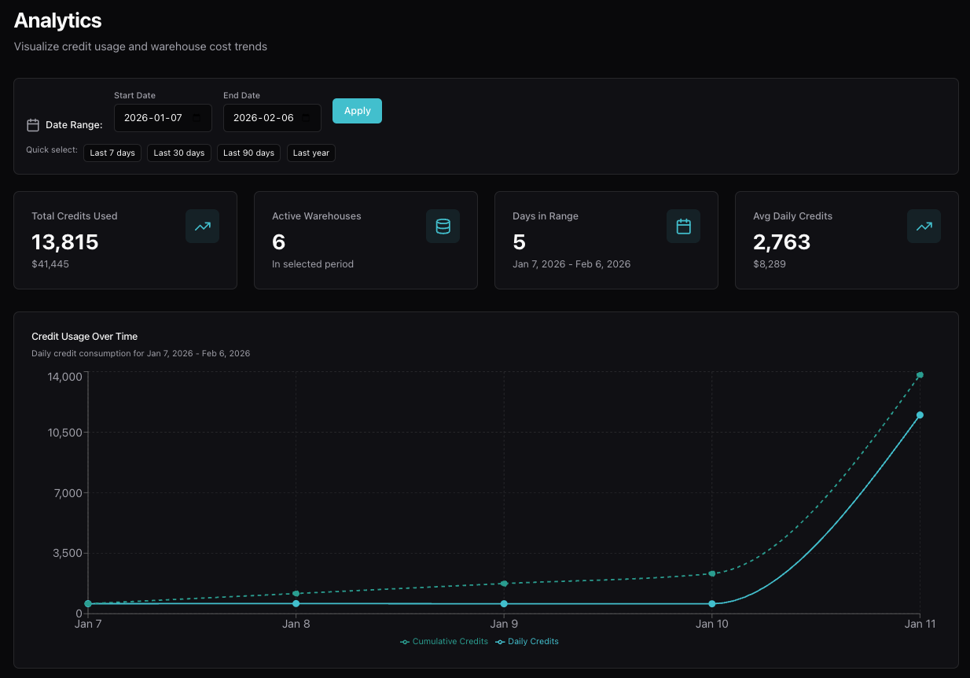
Task: Click into the Start Date text 2026-01-07
Action: point(153,118)
